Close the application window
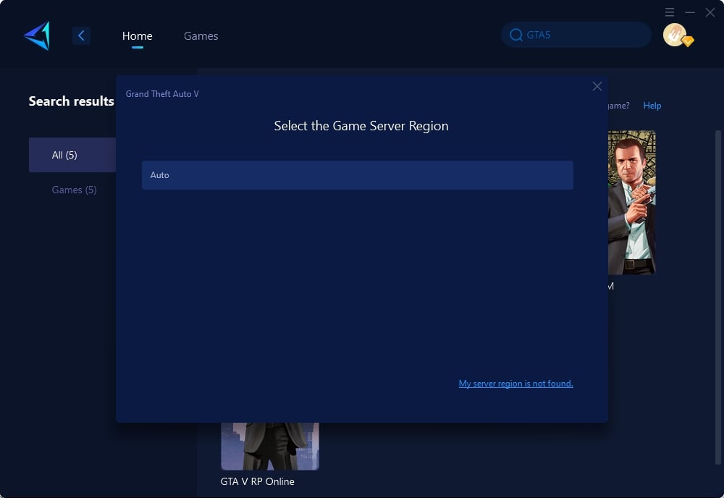 [710, 12]
